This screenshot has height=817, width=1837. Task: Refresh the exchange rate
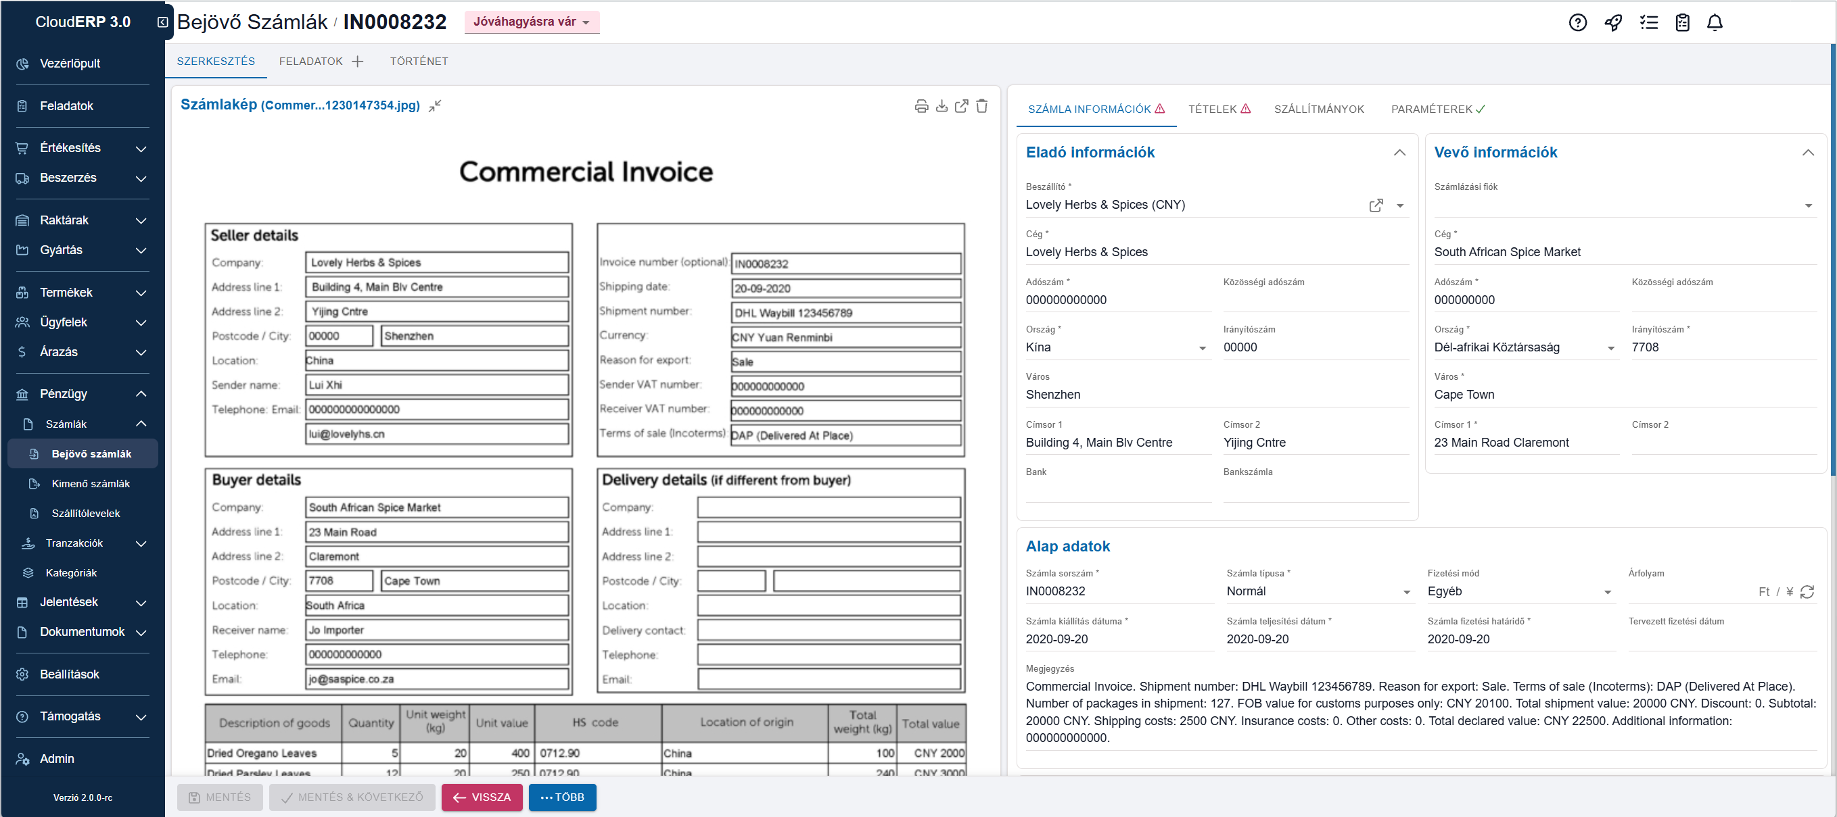tap(1807, 592)
